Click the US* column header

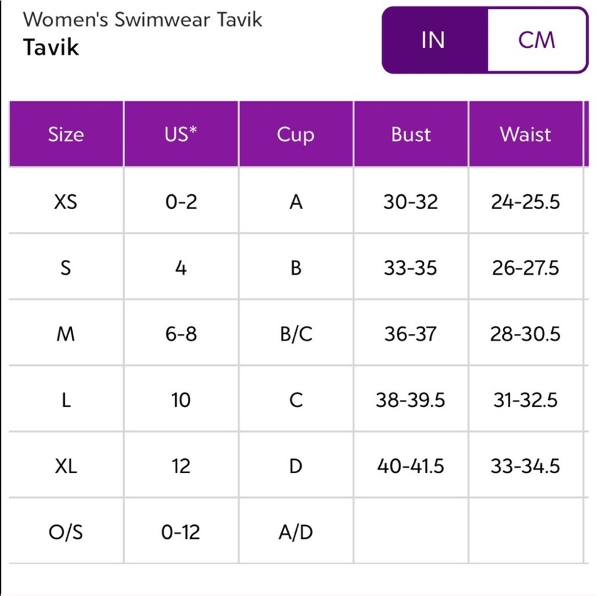click(181, 134)
